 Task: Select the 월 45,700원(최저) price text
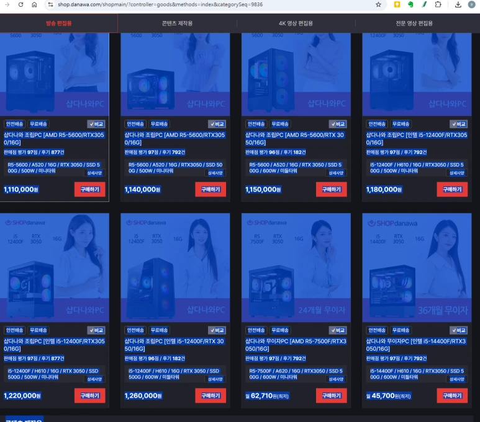pyautogui.click(x=389, y=396)
